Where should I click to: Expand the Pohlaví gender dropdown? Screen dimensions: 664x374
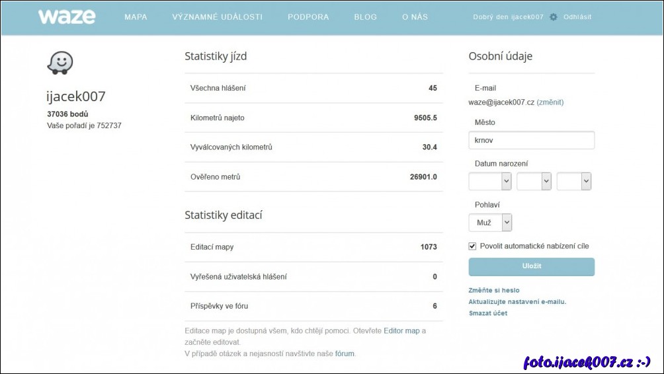(490, 223)
